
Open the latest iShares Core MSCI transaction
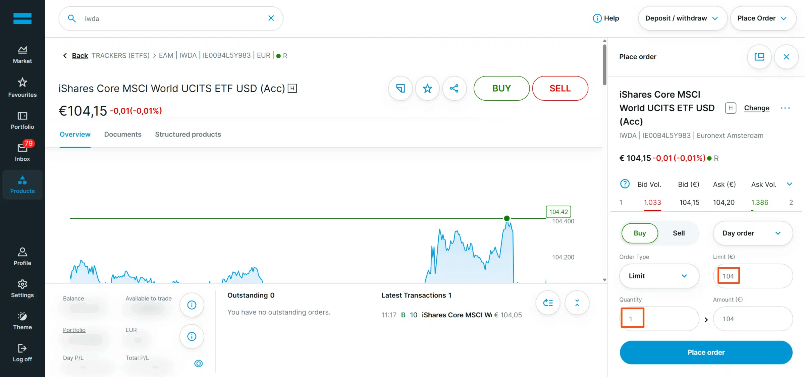pos(452,315)
